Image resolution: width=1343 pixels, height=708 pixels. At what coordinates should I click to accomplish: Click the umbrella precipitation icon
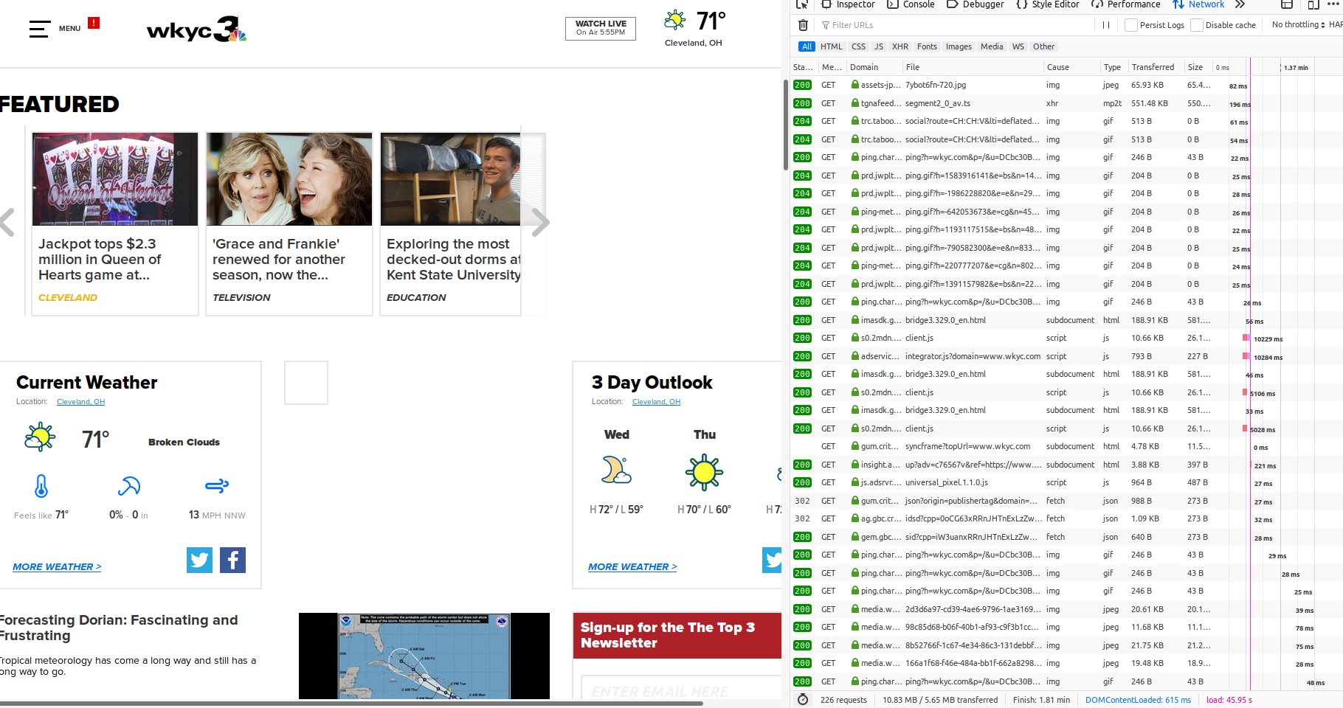(129, 486)
